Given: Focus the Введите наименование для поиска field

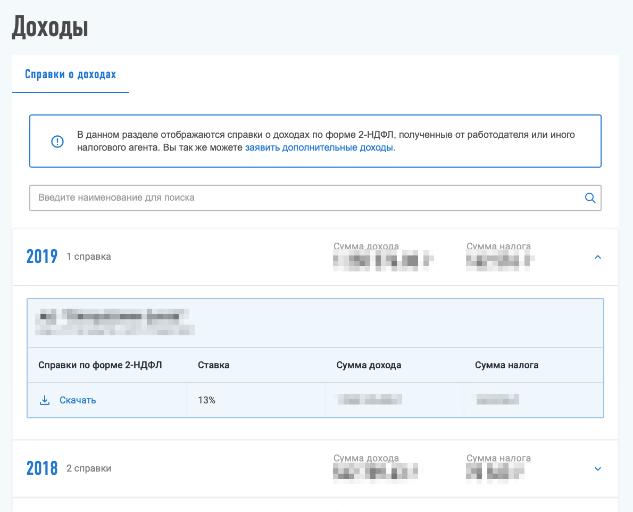Looking at the screenshot, I should [315, 198].
